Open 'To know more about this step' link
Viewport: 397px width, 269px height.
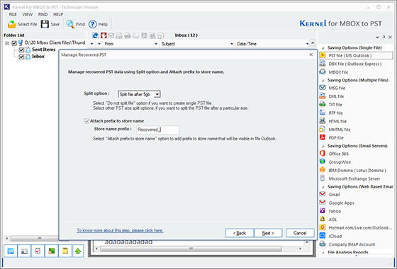click(120, 230)
